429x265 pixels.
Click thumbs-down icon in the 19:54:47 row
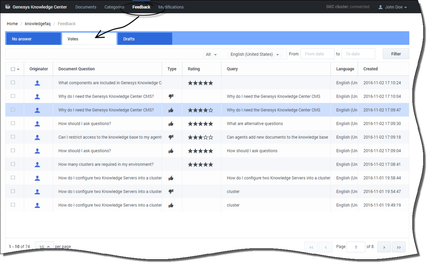171,192
